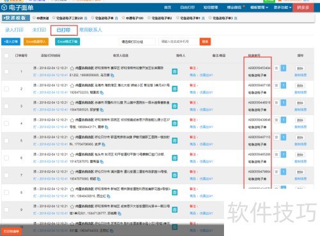Viewport: 320px width, 236px height.
Task: Click the teal sender icon in row 7
Action: 175,175
